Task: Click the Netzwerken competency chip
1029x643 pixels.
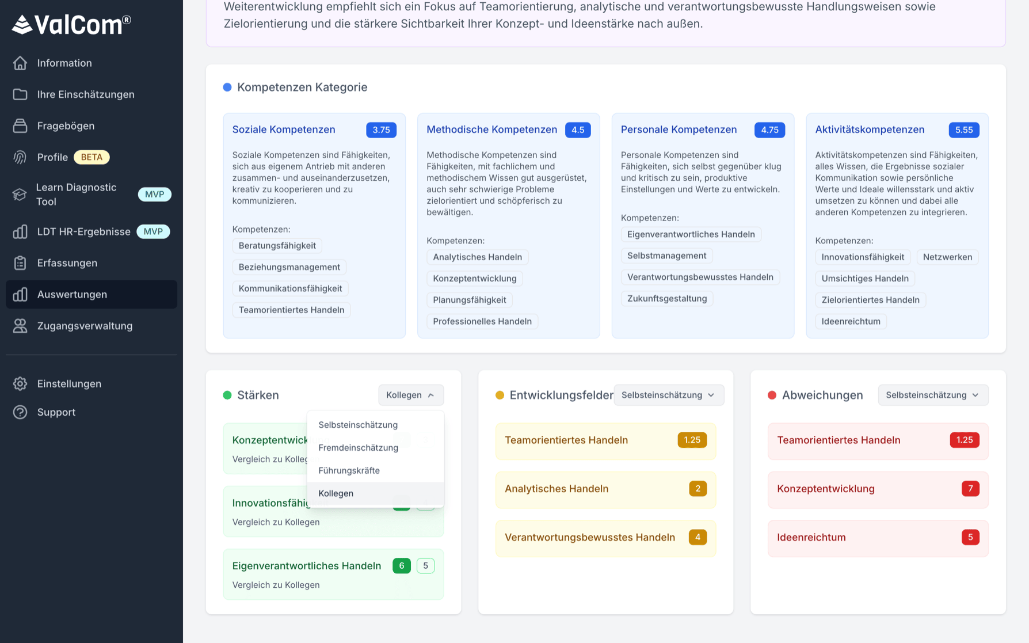Action: (x=947, y=257)
